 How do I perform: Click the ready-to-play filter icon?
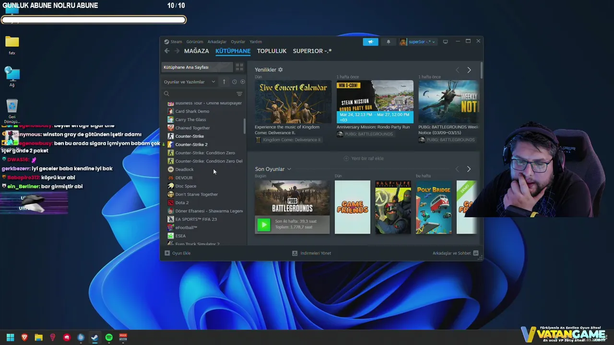pos(242,82)
